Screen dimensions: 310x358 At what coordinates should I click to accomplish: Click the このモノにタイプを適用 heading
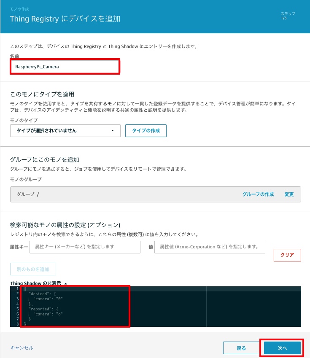42,94
